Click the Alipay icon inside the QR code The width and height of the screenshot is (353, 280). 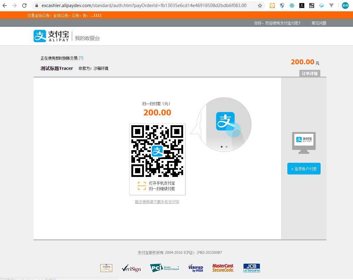tap(157, 151)
